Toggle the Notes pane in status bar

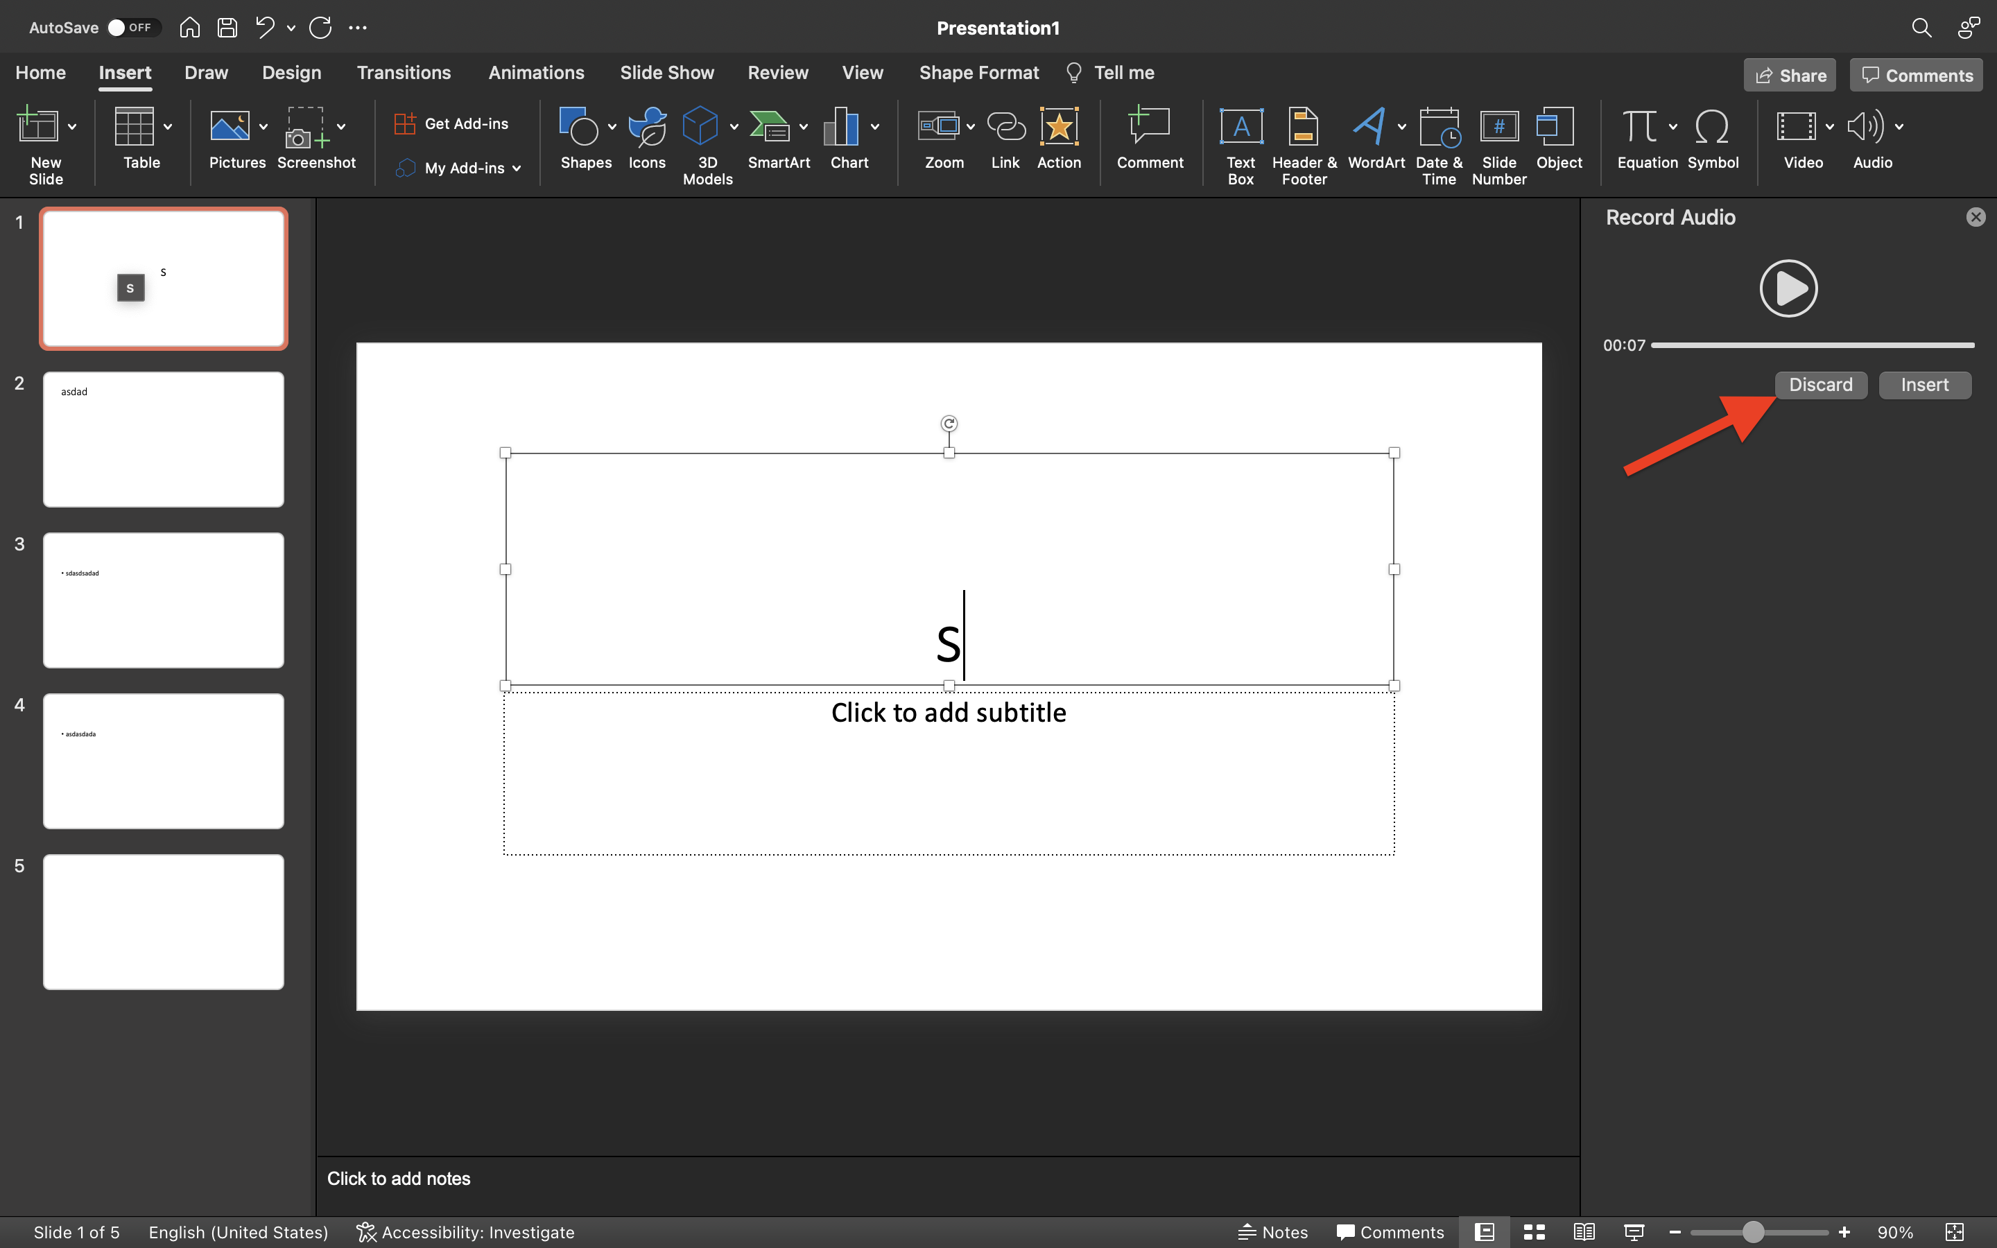click(x=1273, y=1231)
